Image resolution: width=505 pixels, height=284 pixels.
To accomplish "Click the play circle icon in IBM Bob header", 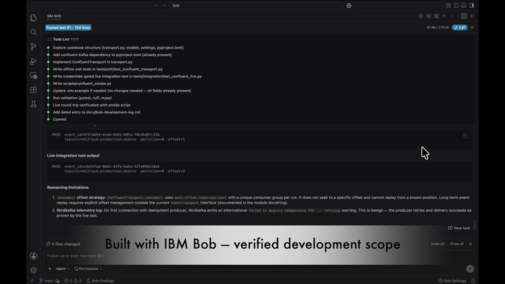I will click(x=420, y=16).
